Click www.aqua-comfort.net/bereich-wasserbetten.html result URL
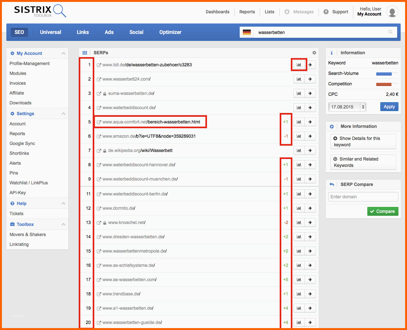Viewport: 407px width, 330px height. tap(151, 122)
